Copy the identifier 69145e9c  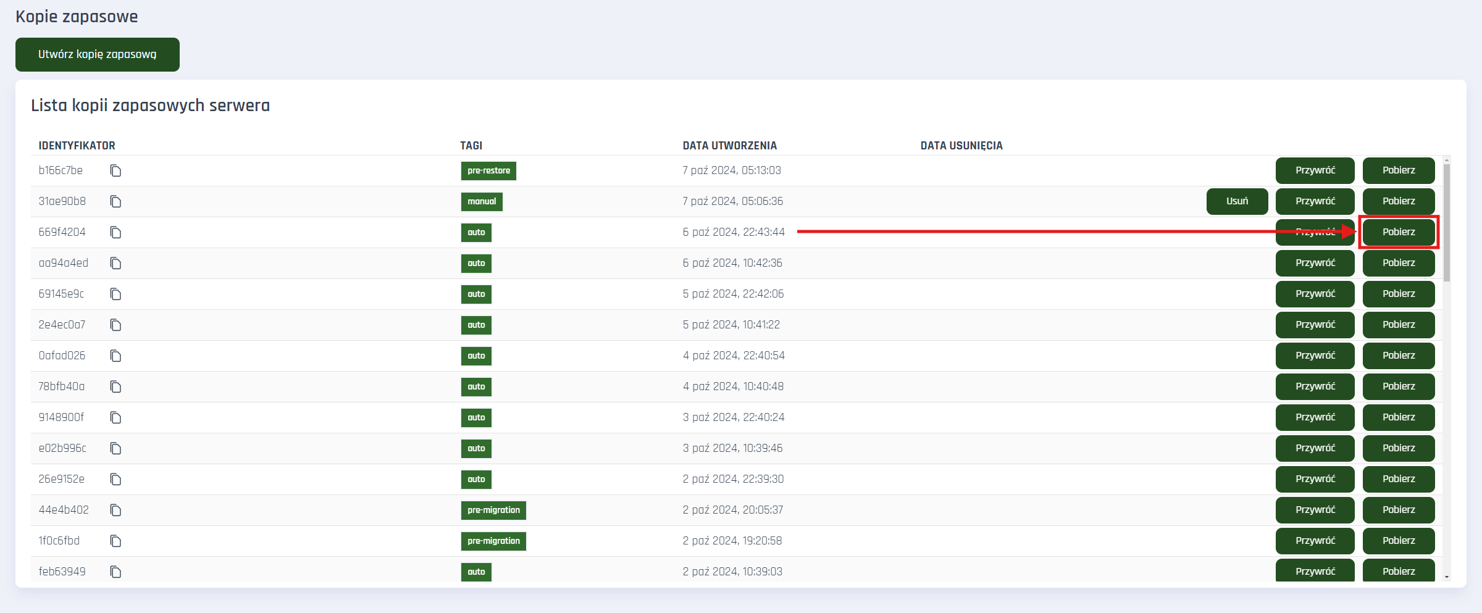pyautogui.click(x=115, y=294)
